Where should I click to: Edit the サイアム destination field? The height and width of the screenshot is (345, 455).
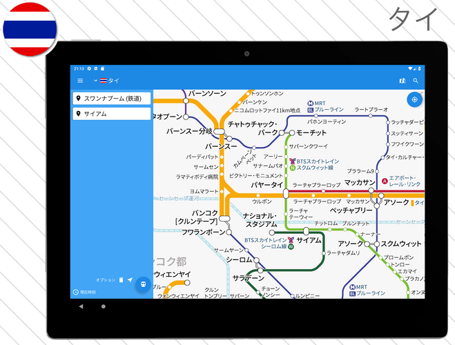(112, 114)
